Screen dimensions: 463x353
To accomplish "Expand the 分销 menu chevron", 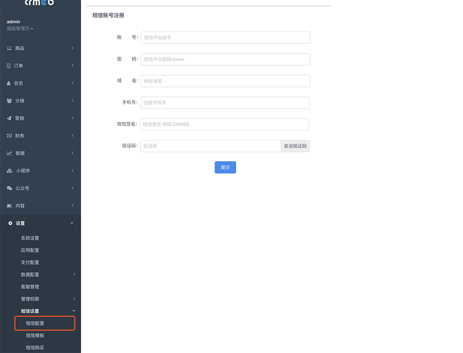I will click(72, 101).
